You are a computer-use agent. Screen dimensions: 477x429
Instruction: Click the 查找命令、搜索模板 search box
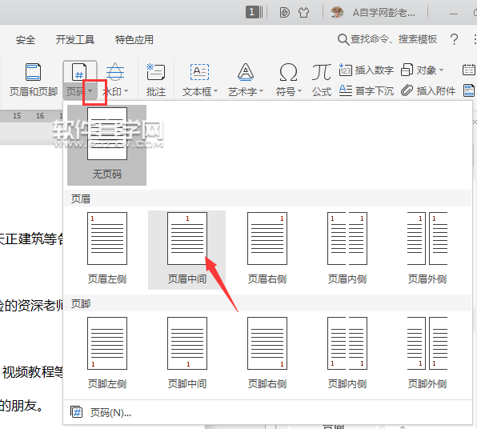(387, 39)
